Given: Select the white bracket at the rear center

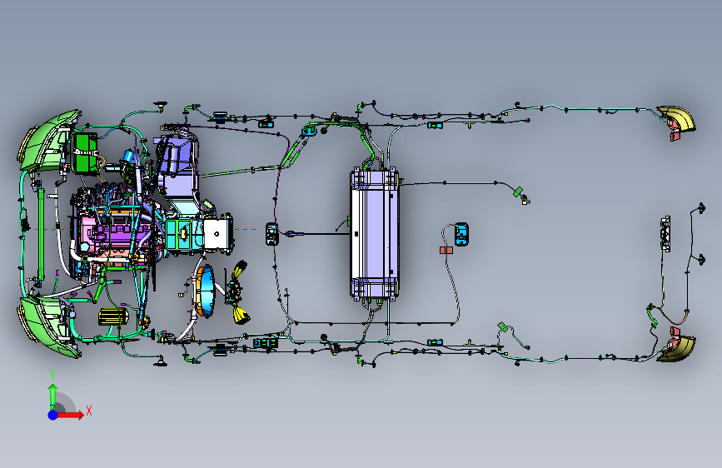Looking at the screenshot, I should point(665,234).
